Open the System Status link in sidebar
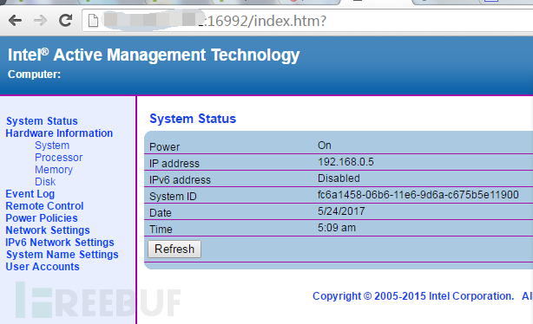 click(42, 121)
